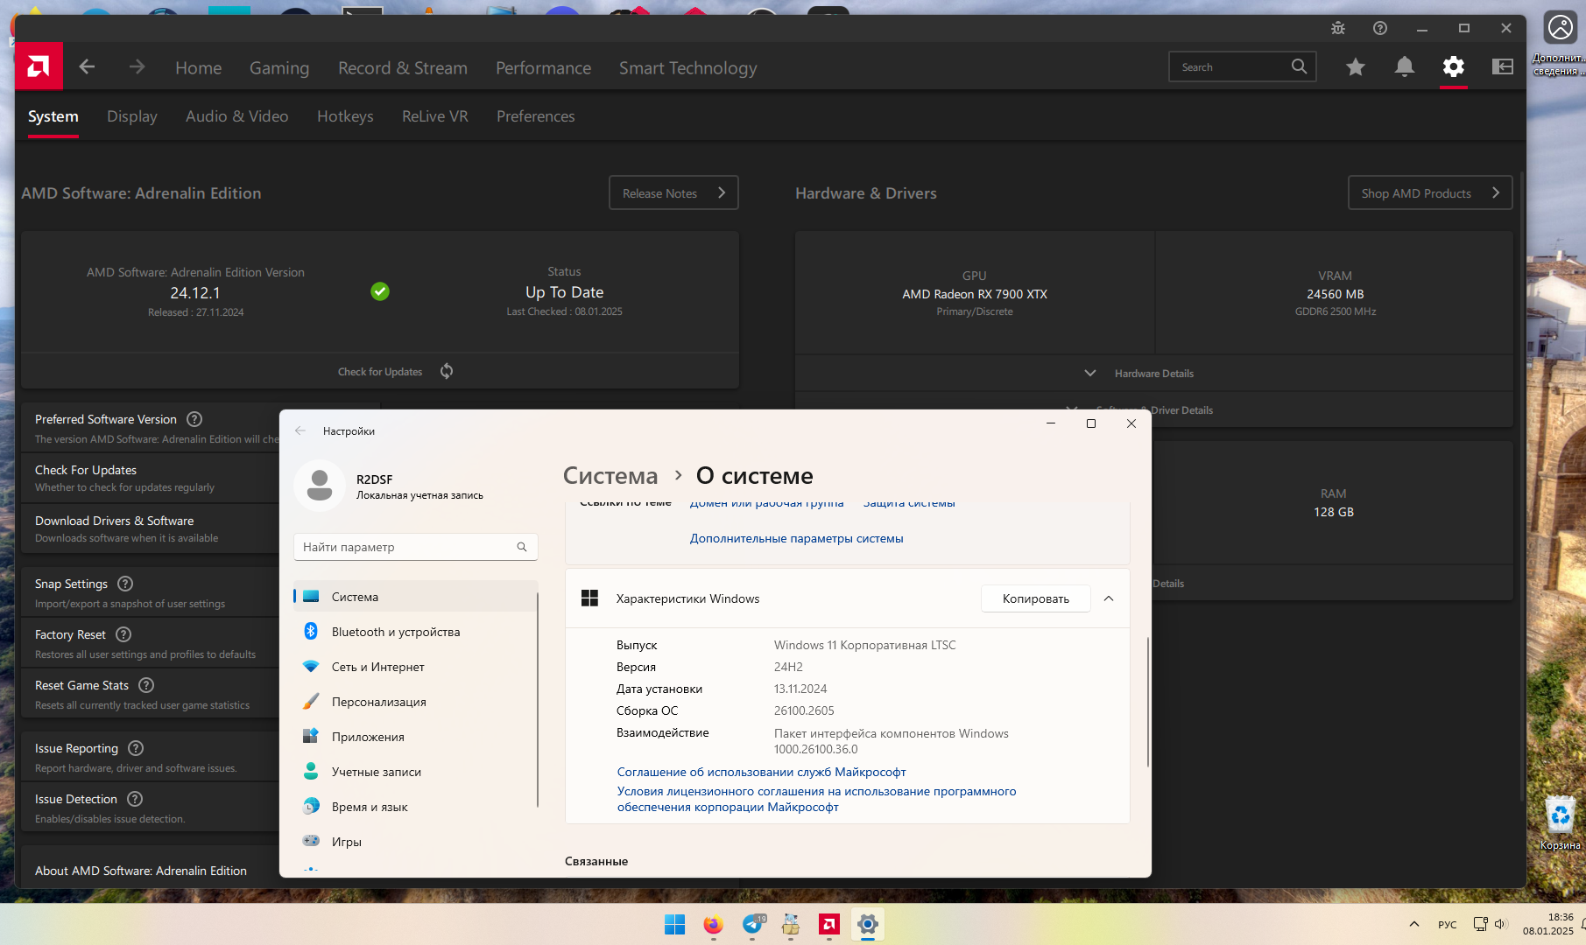Select Игры in settings sidebar
Screen dimensions: 1586x945
tap(415, 842)
